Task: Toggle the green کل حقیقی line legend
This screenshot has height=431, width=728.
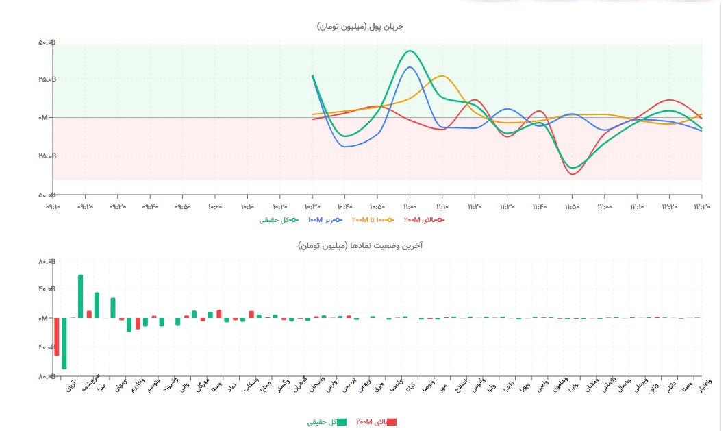Action: click(279, 220)
